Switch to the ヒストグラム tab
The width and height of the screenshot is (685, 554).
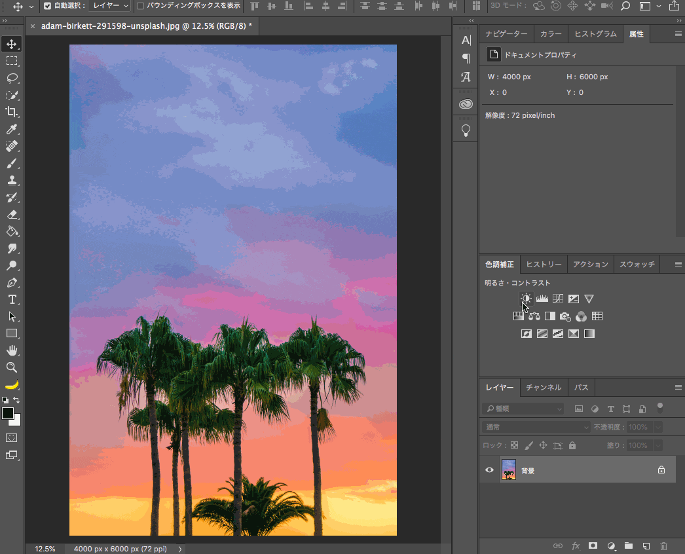(x=595, y=33)
